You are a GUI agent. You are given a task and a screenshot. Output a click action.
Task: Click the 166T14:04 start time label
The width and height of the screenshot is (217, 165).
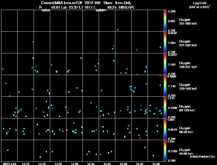coord(9,164)
